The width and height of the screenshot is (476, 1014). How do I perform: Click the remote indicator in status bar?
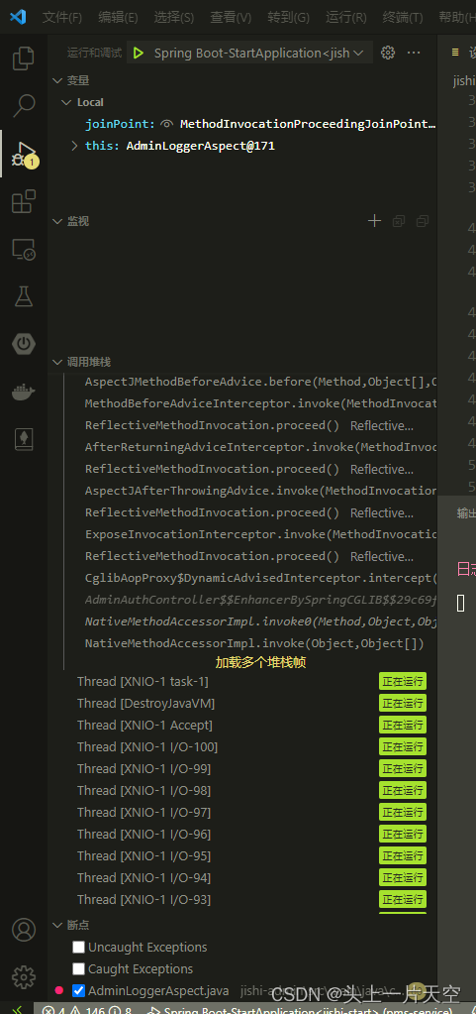tap(18, 1009)
